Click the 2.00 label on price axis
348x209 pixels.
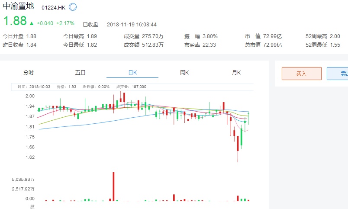click(30, 96)
